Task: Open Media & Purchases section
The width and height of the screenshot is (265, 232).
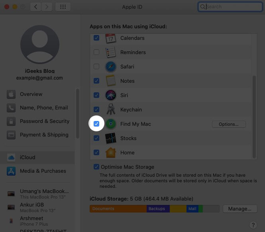Action: click(x=37, y=171)
